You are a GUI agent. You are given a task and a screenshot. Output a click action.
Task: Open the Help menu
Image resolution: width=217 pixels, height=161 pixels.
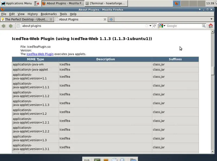tap(73, 14)
